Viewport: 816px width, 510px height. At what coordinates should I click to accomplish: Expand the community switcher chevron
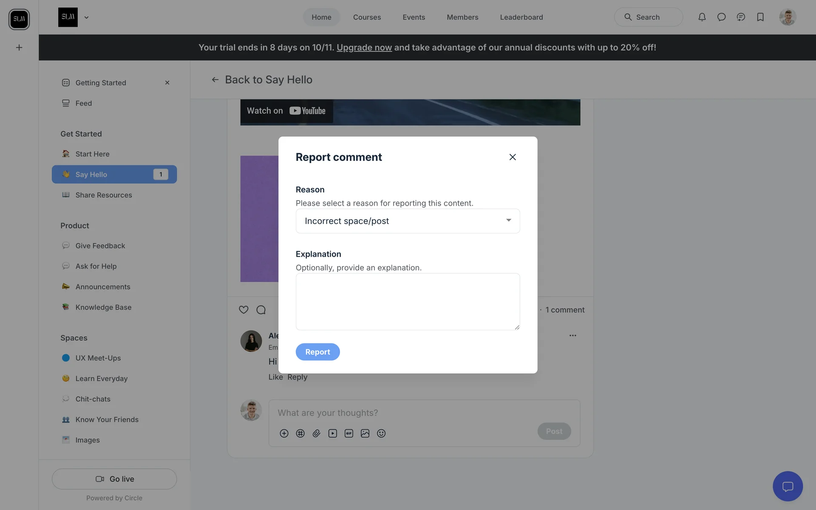86,17
